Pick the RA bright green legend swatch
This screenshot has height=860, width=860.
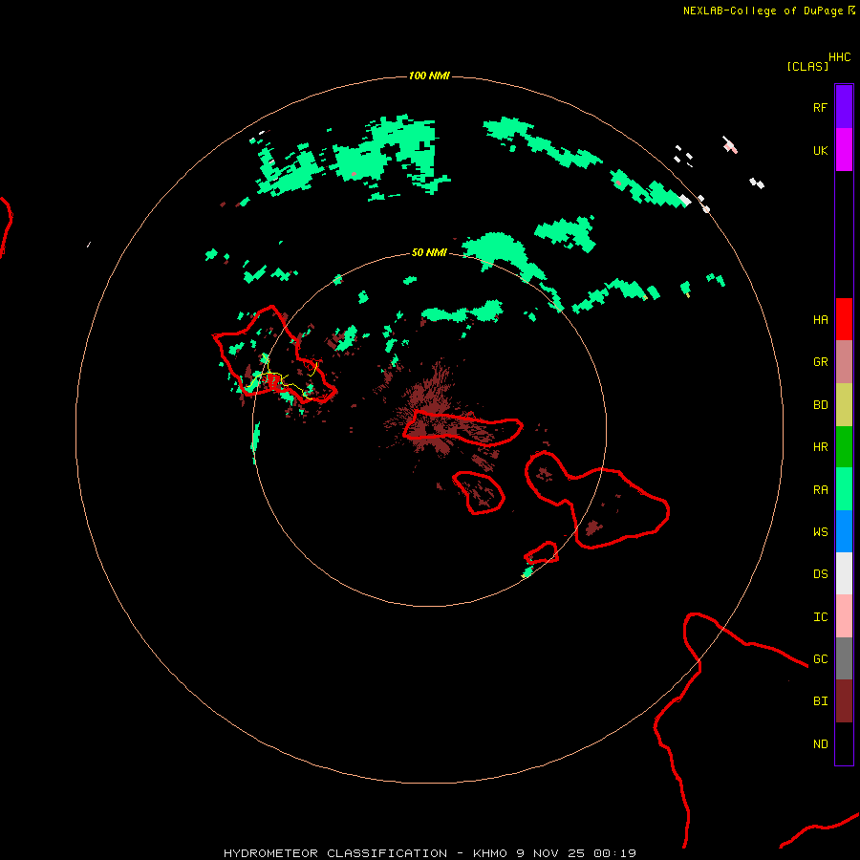[844, 489]
